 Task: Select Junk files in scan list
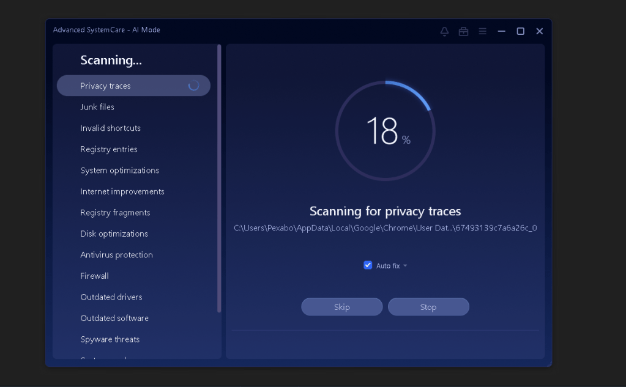[x=133, y=107]
